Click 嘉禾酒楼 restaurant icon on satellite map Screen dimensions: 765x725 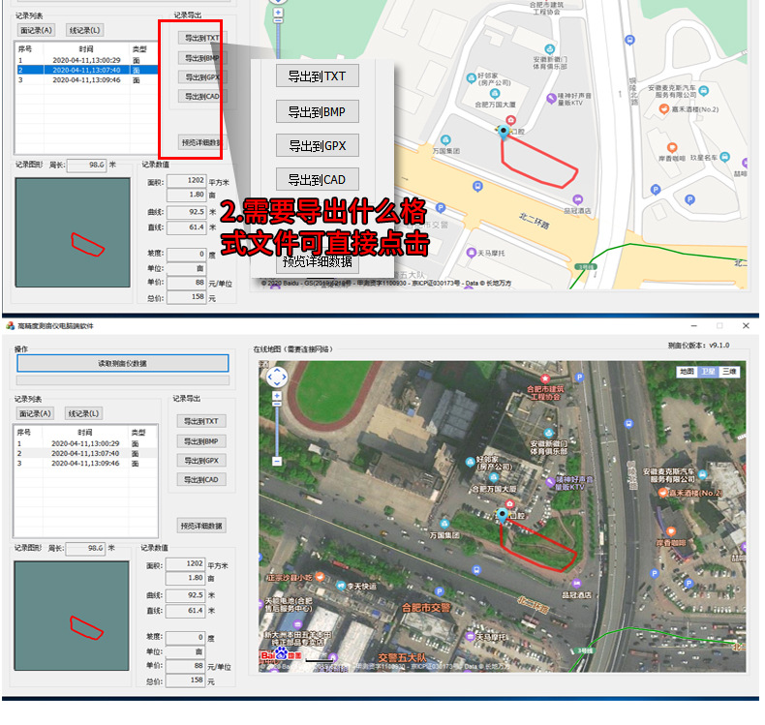tap(662, 493)
